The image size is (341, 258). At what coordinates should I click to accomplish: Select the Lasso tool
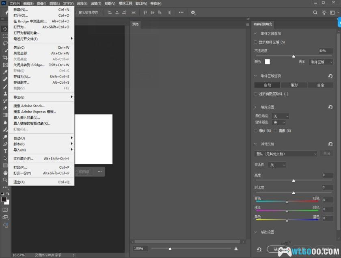coord(5,43)
